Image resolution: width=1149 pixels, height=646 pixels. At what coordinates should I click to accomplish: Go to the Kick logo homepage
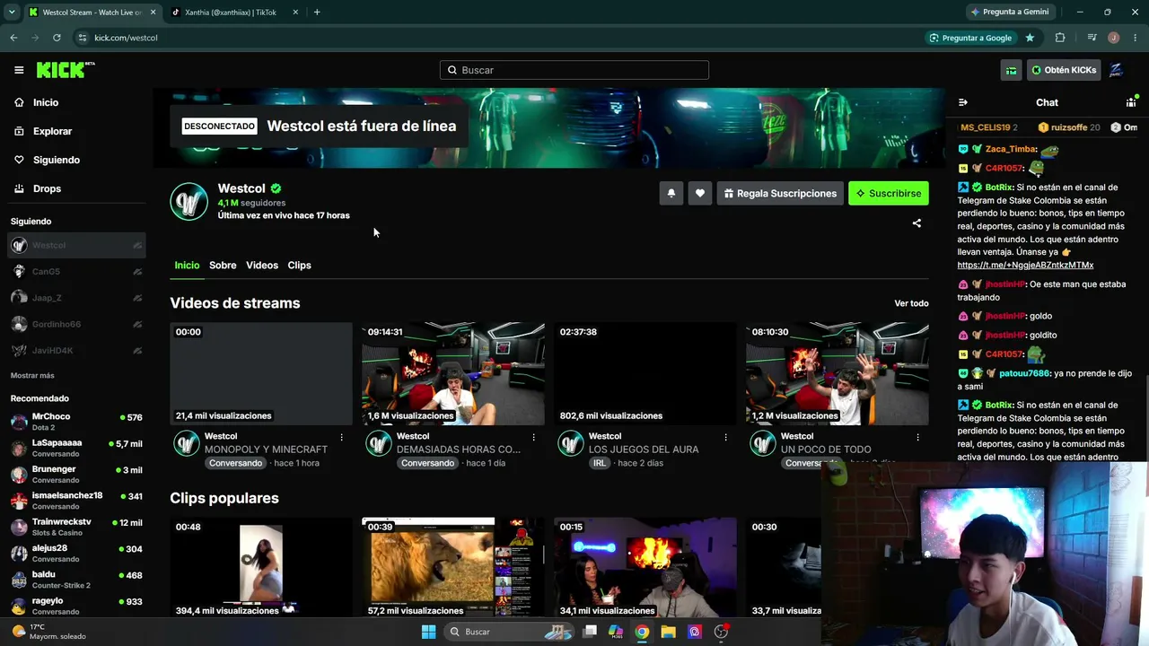[66, 70]
